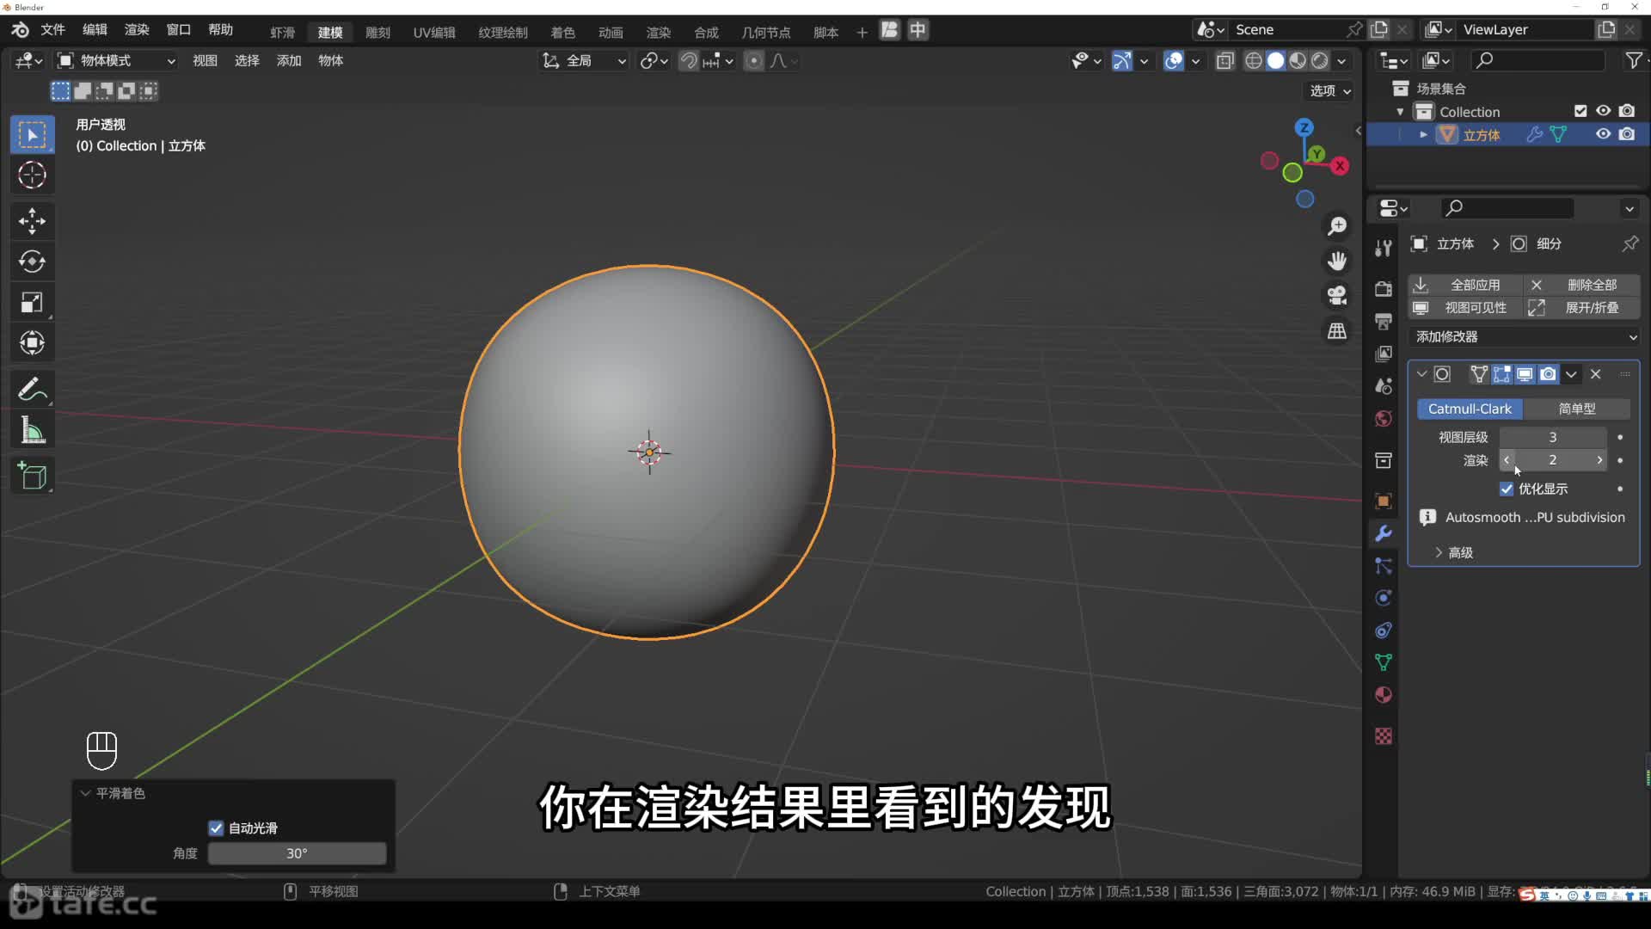Select the Measure tool
Image resolution: width=1651 pixels, height=929 pixels.
coord(32,430)
